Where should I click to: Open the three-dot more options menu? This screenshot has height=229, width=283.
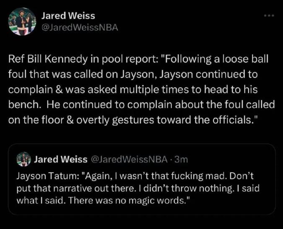coord(268,15)
